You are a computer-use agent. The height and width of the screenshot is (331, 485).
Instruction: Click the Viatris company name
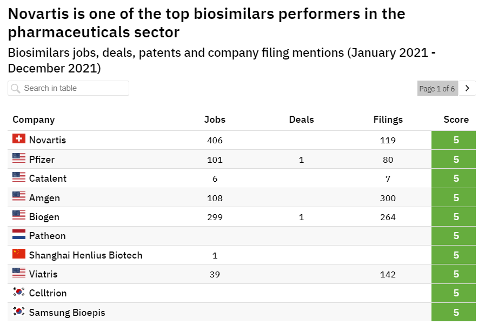point(43,274)
